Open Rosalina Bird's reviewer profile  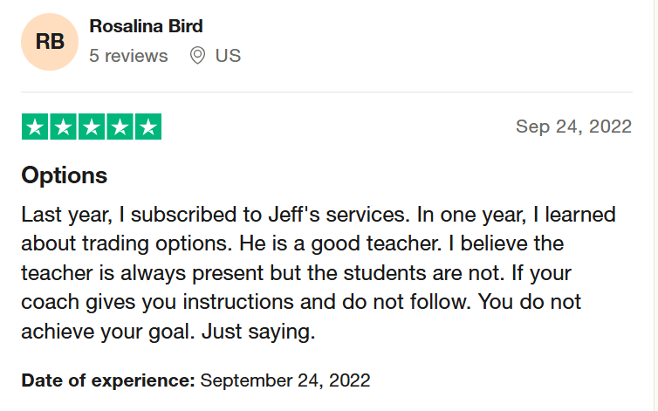click(146, 26)
